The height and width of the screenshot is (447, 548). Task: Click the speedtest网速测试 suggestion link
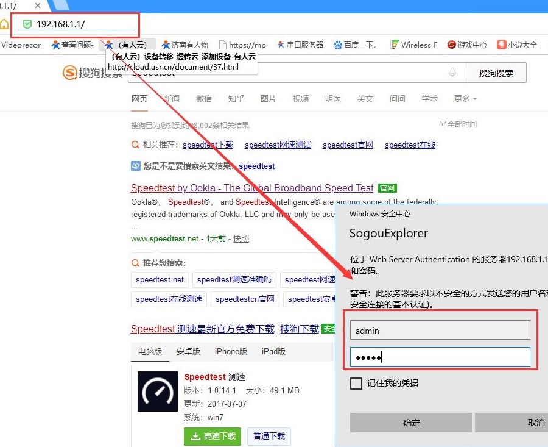(x=278, y=145)
